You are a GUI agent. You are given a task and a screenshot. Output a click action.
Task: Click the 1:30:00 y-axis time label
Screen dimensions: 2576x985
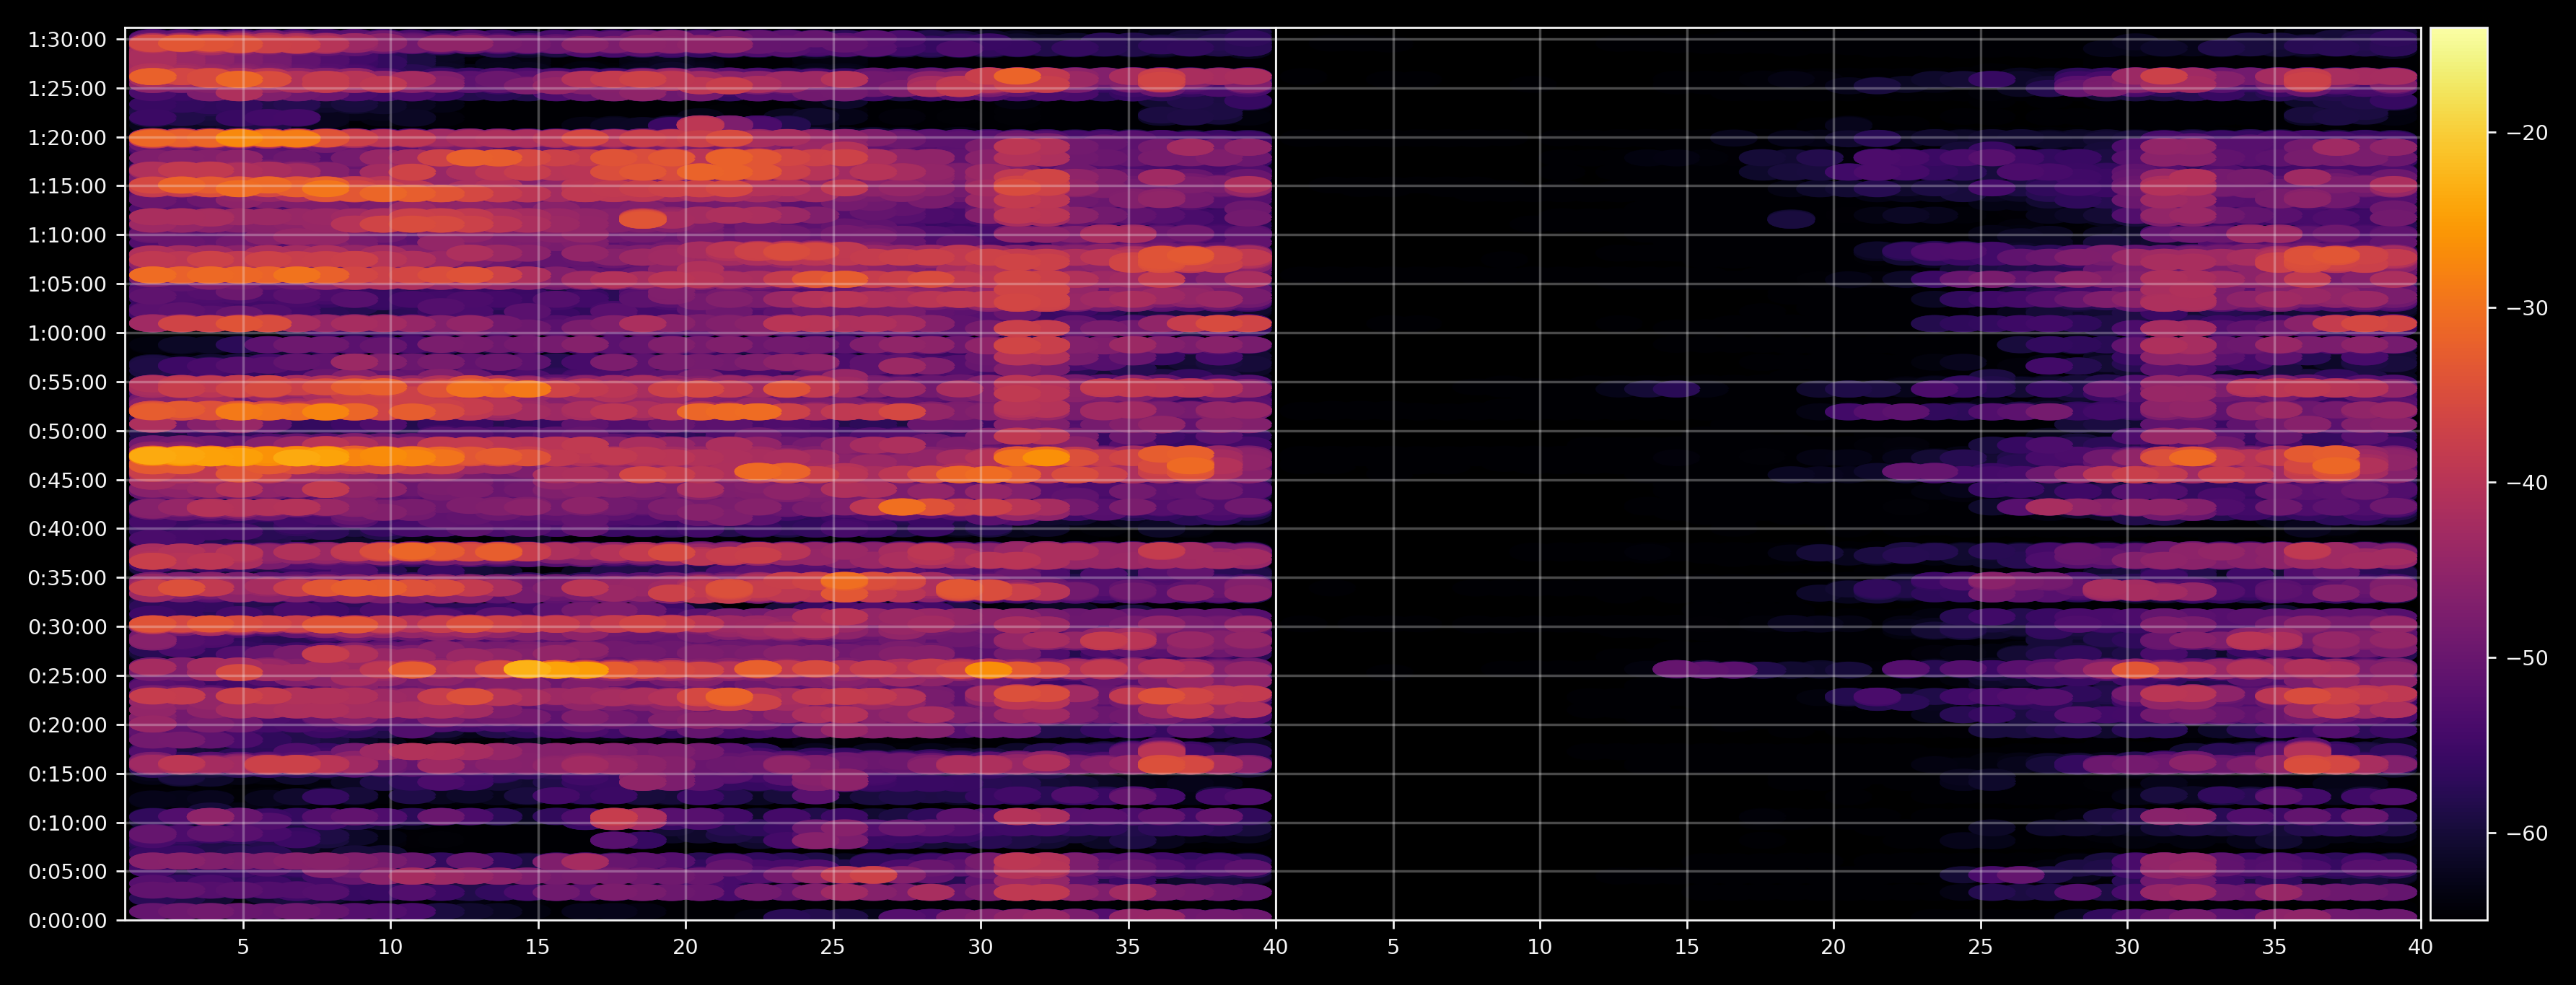tap(67, 40)
